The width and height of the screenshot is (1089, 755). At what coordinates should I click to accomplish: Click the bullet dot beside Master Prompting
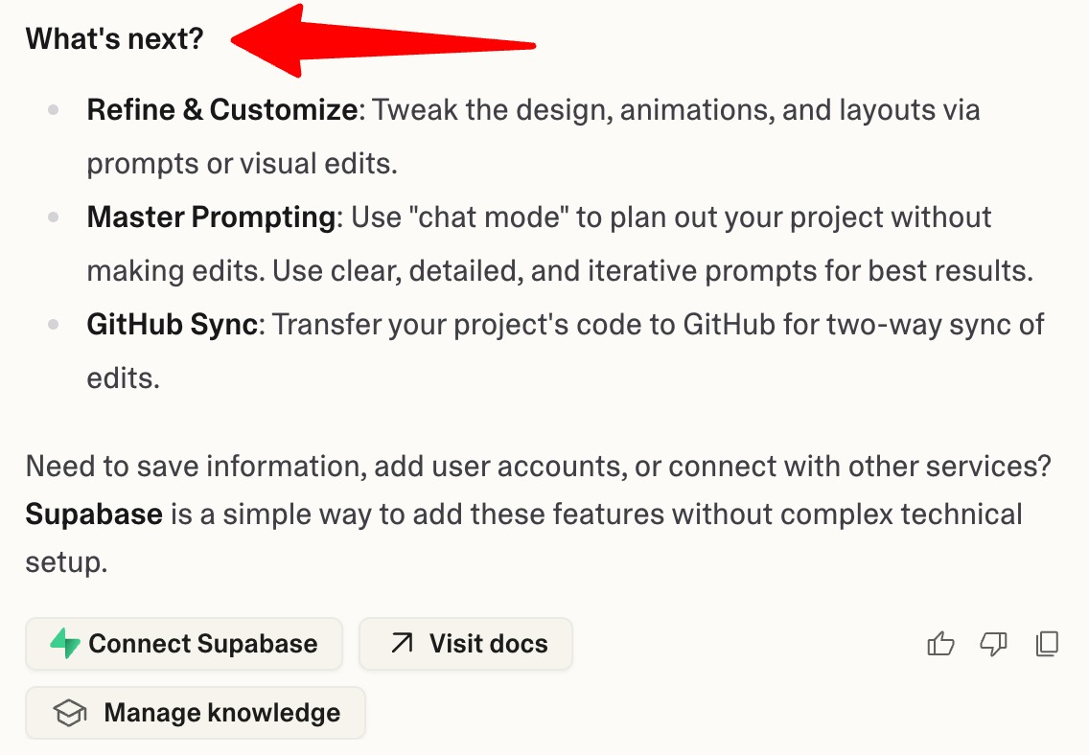(x=54, y=217)
